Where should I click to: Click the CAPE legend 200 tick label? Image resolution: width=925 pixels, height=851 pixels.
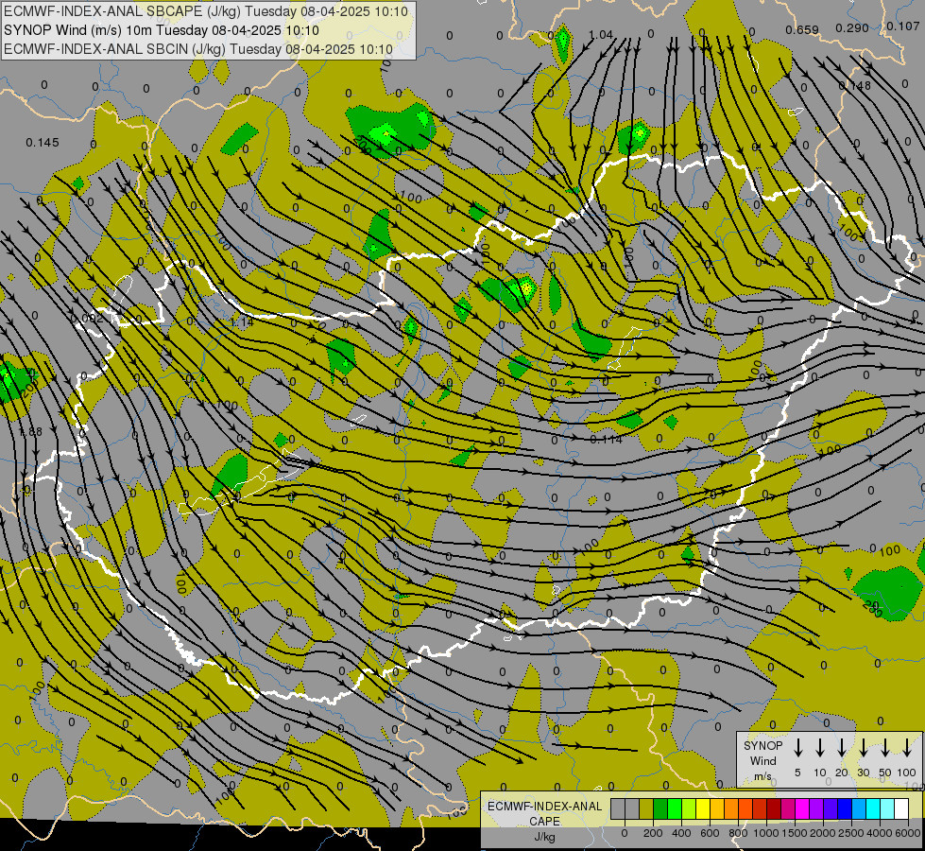tap(653, 833)
